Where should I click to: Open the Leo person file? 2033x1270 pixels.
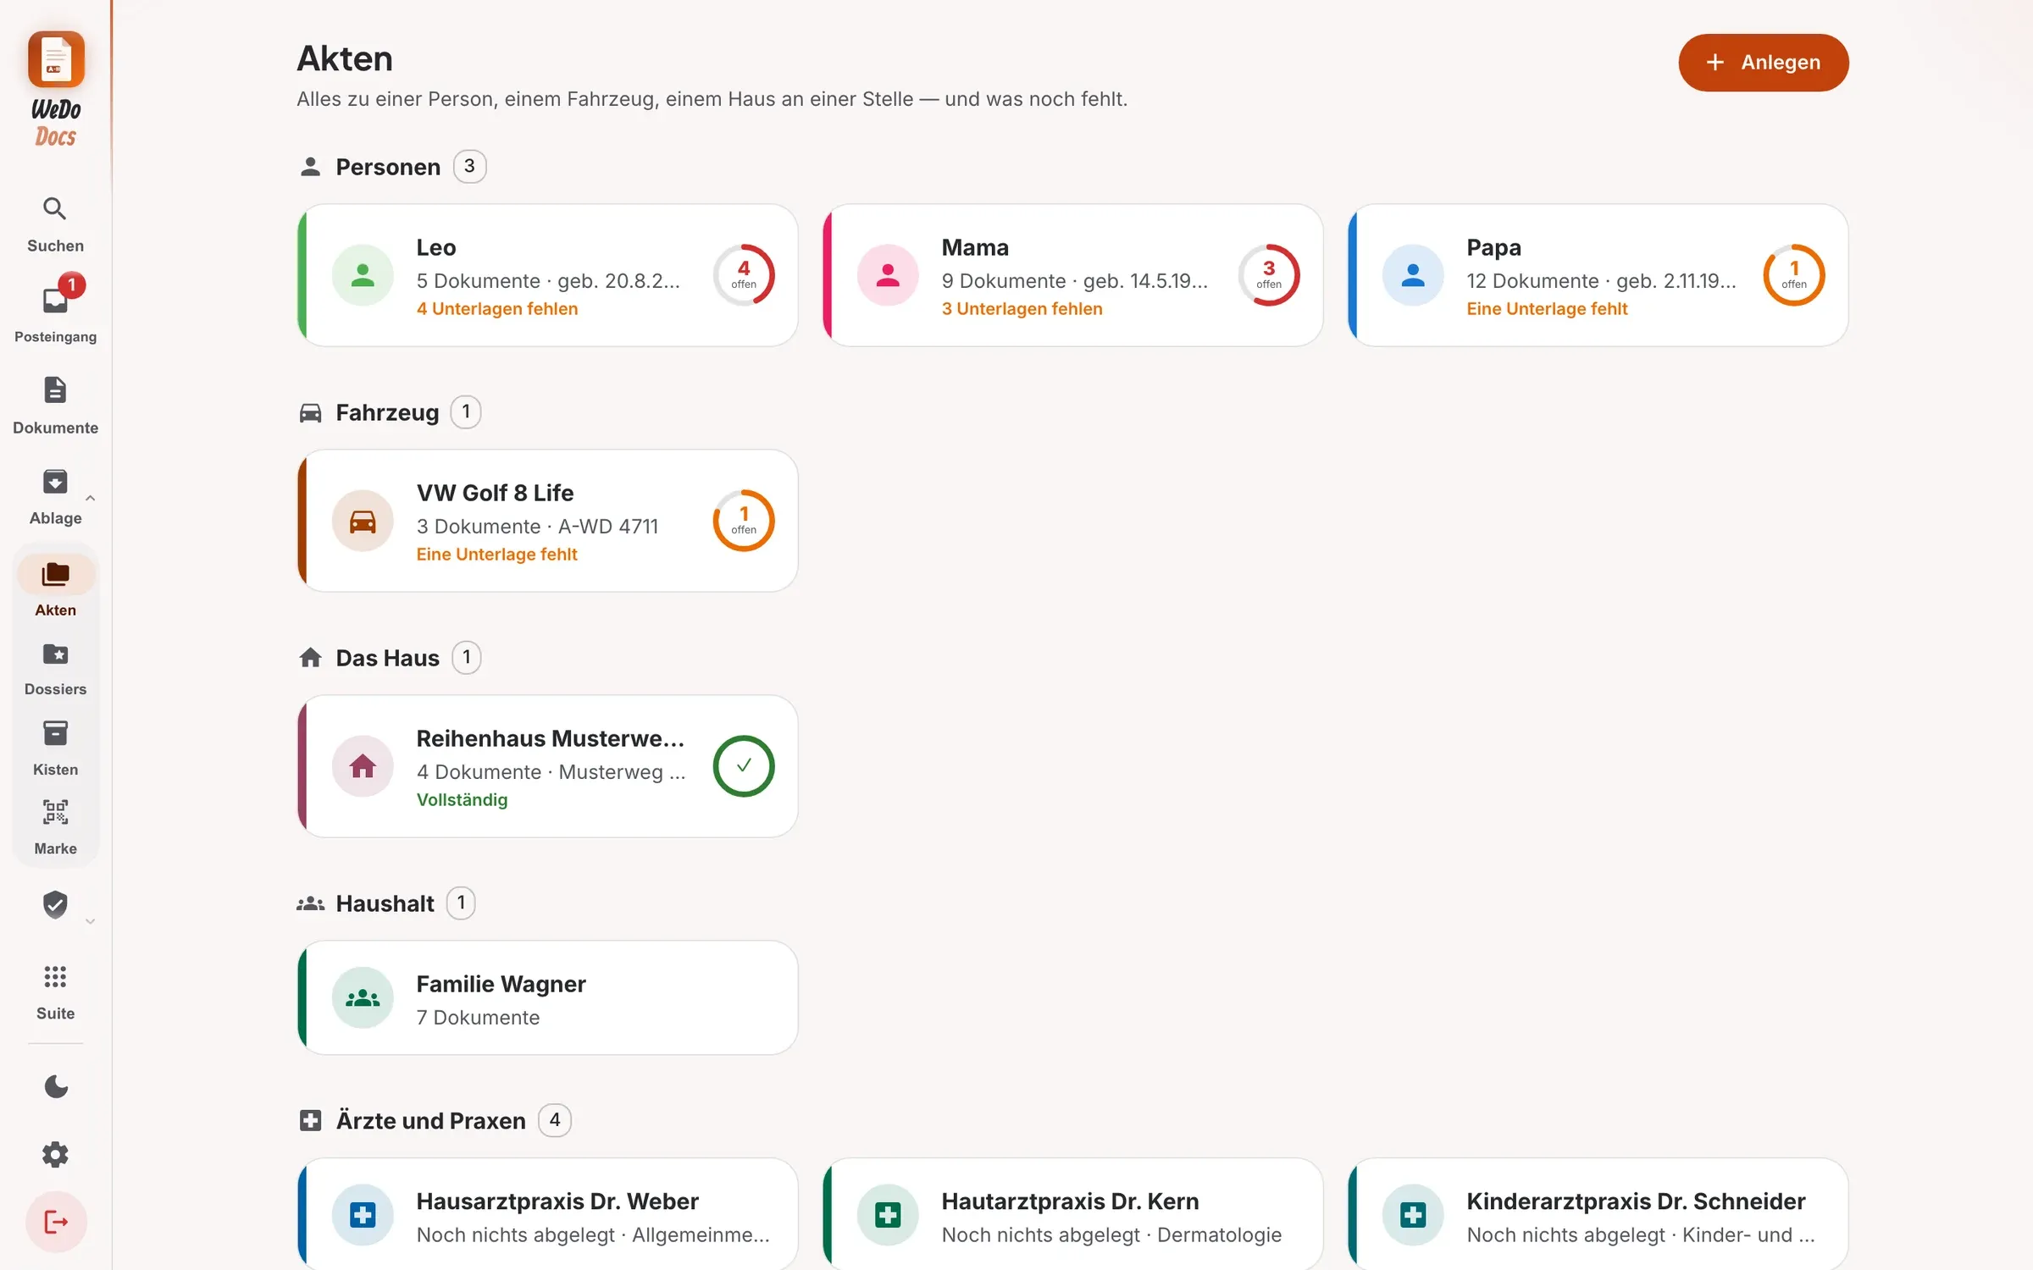tap(547, 275)
